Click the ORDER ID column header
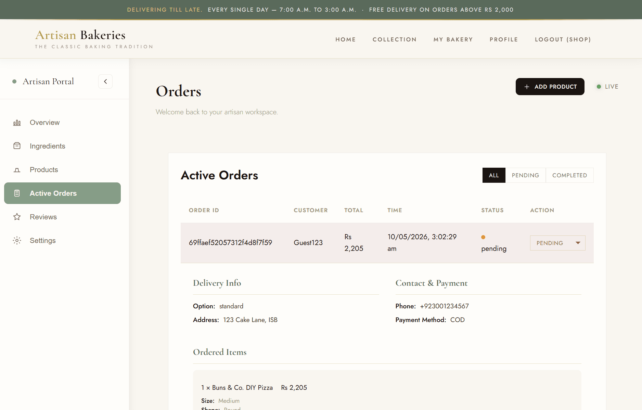642x410 pixels. tap(204, 210)
